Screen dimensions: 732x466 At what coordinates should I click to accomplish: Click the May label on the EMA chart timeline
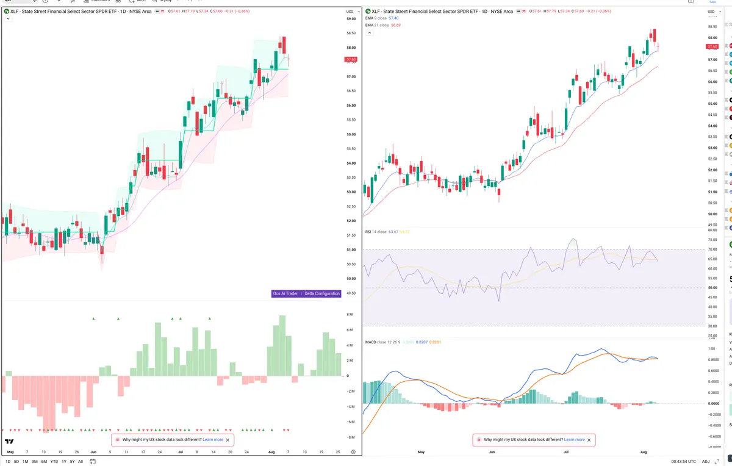click(x=421, y=452)
